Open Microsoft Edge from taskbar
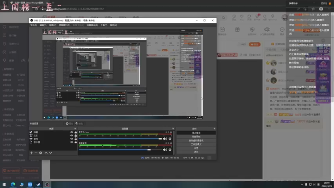This screenshot has width=334, height=188. pos(13,184)
